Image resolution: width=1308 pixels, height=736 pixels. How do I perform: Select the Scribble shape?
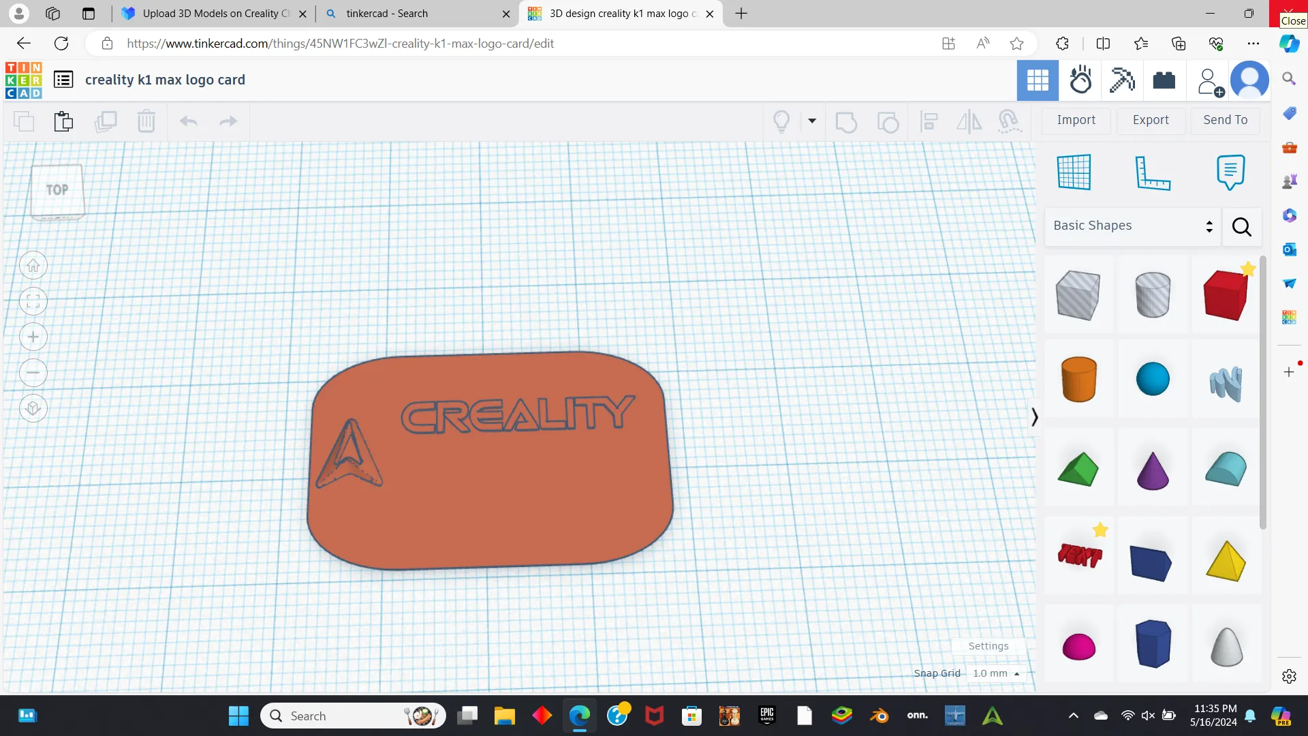pos(1226,384)
